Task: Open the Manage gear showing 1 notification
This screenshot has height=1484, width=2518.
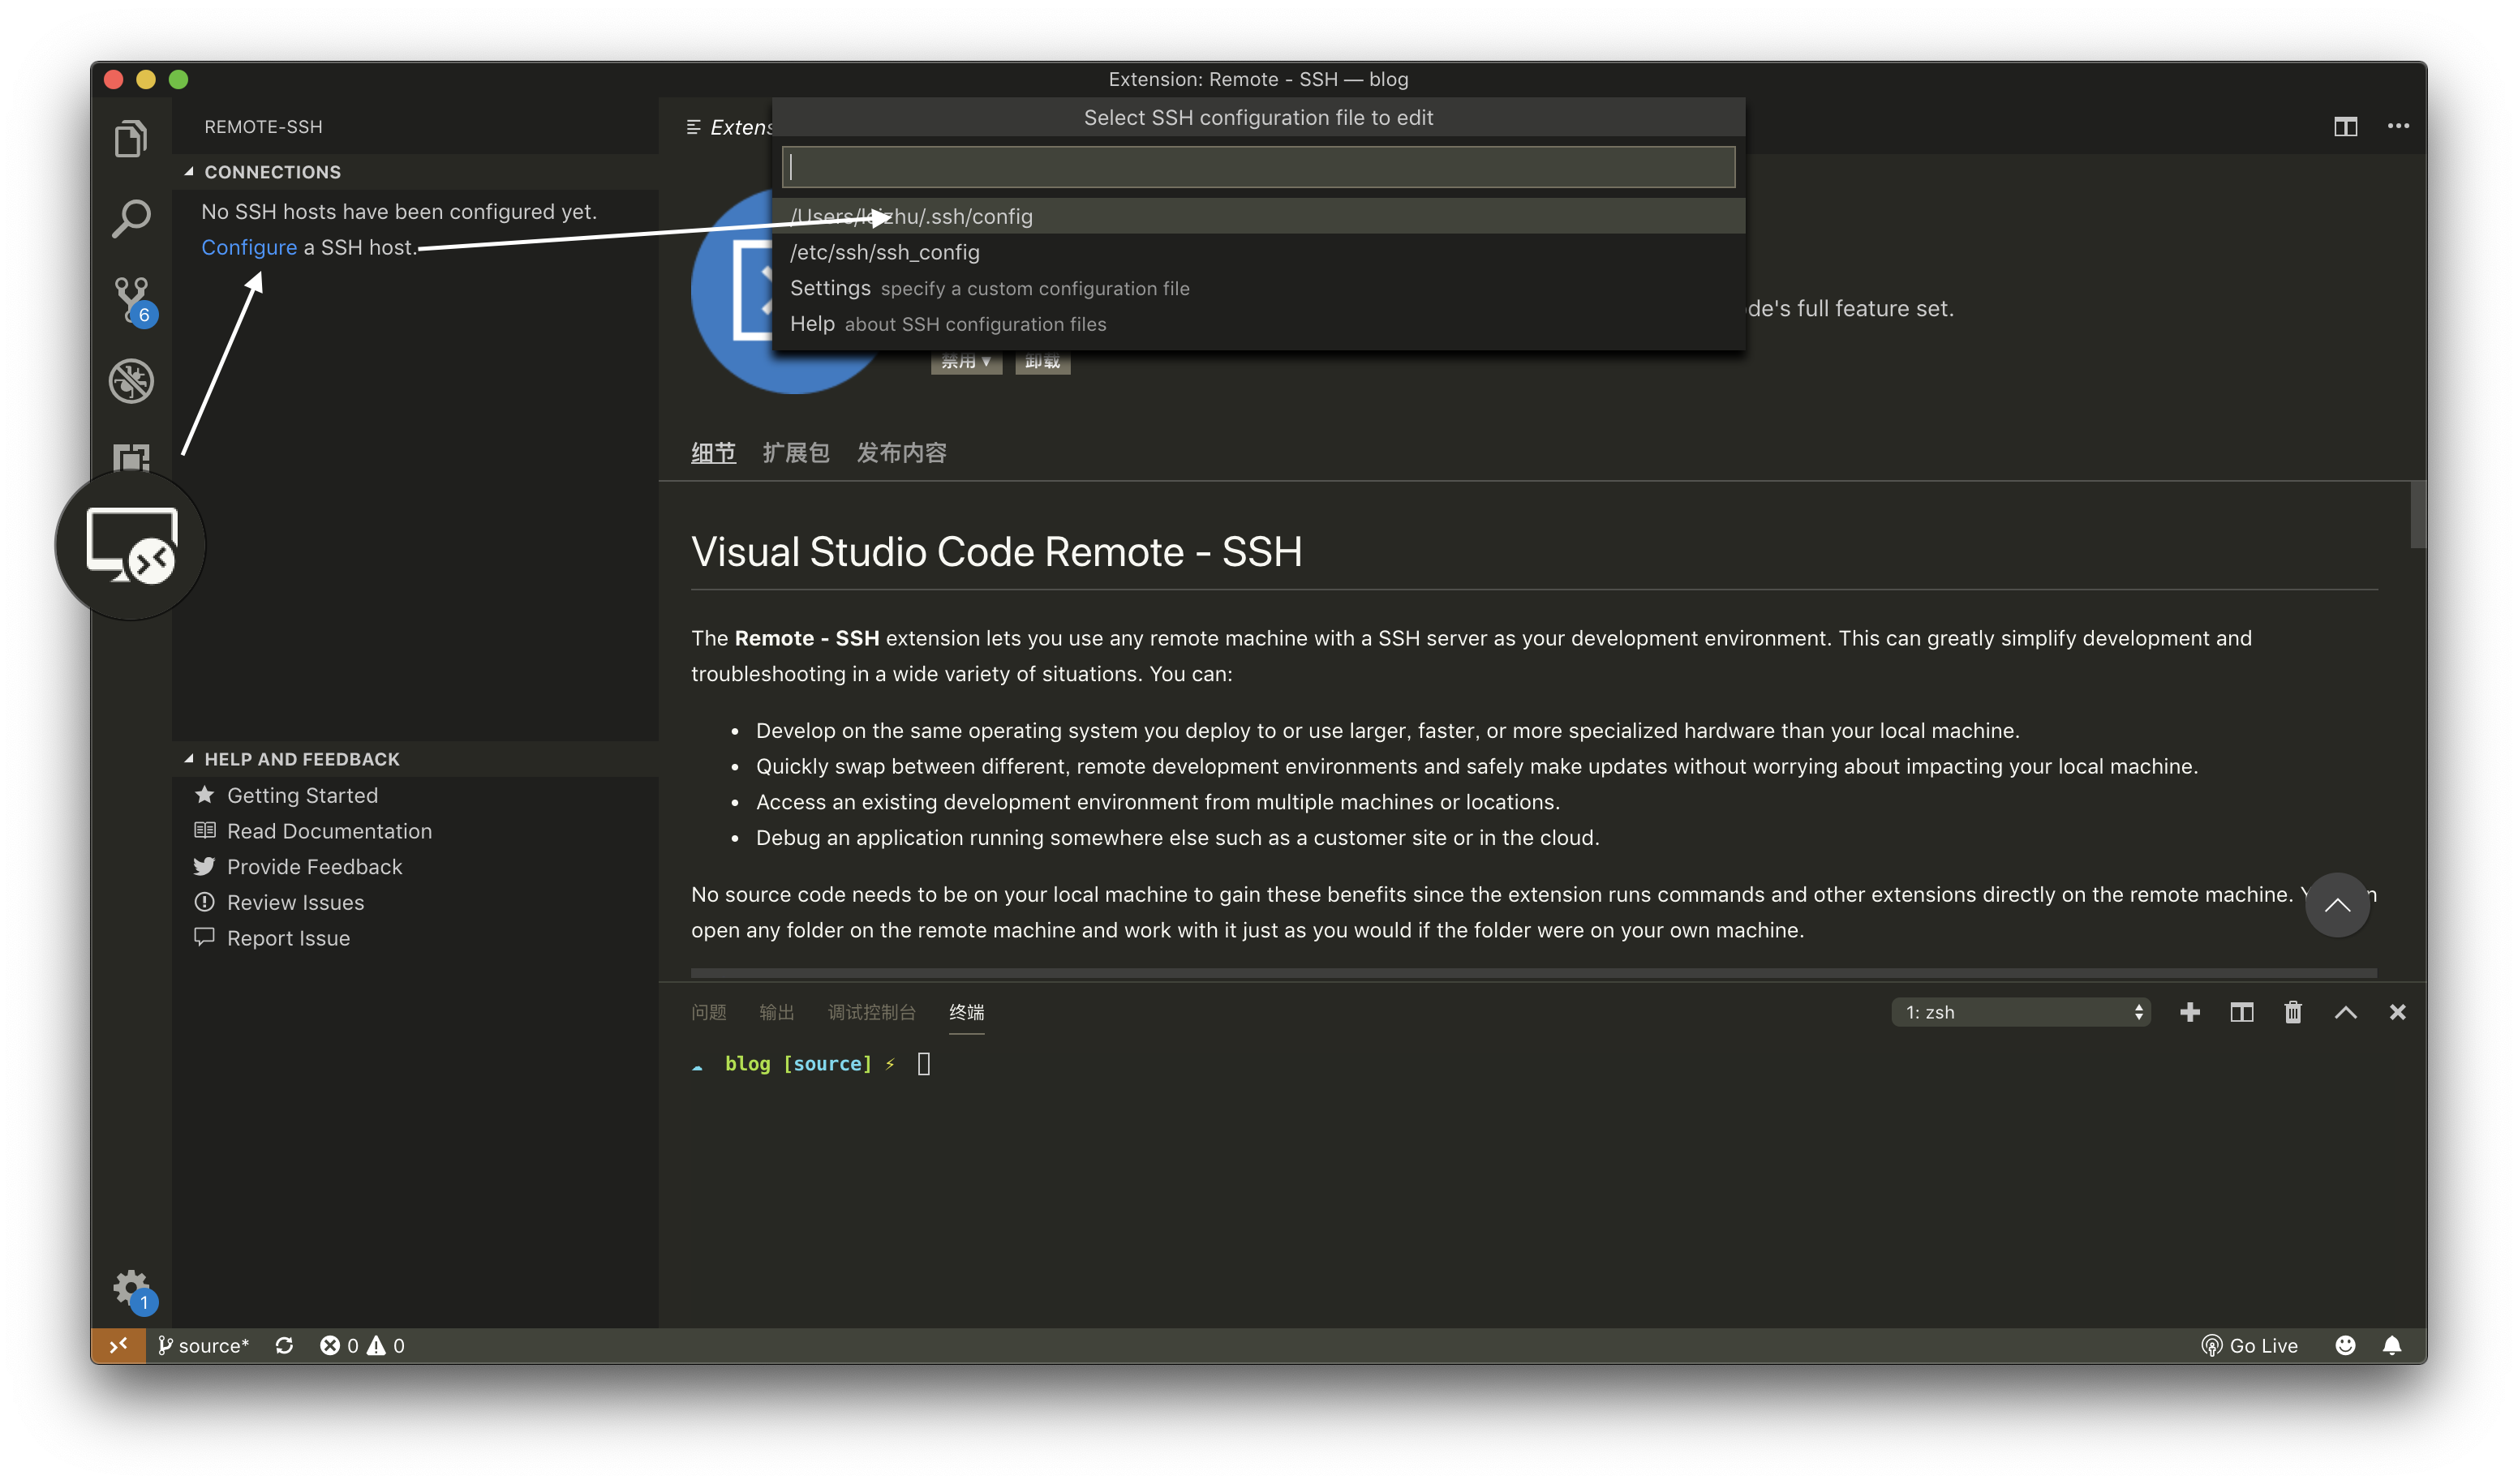Action: [130, 1288]
